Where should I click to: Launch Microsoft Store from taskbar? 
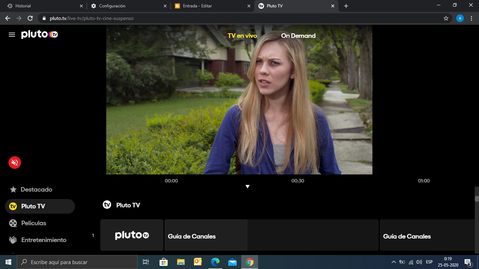pos(163,262)
